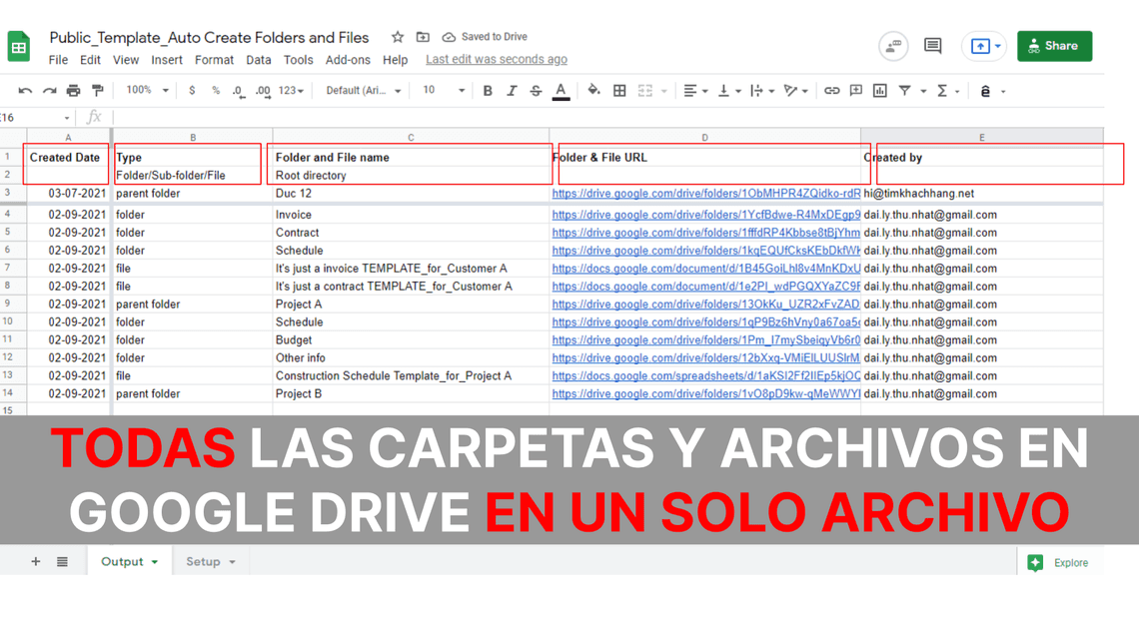Click the green Share button
The height and width of the screenshot is (621, 1139).
click(x=1054, y=46)
